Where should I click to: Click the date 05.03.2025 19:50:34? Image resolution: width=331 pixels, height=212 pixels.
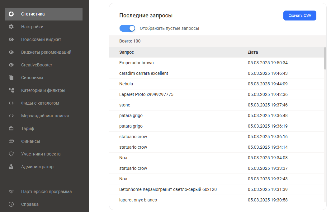(x=268, y=63)
